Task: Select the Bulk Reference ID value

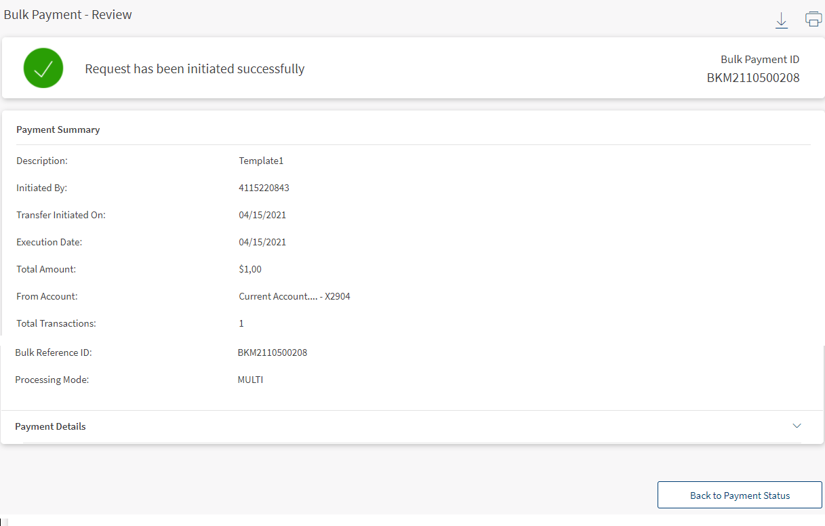Action: pos(272,352)
